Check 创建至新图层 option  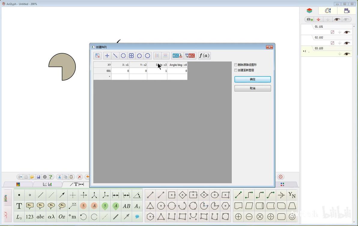pyautogui.click(x=236, y=70)
